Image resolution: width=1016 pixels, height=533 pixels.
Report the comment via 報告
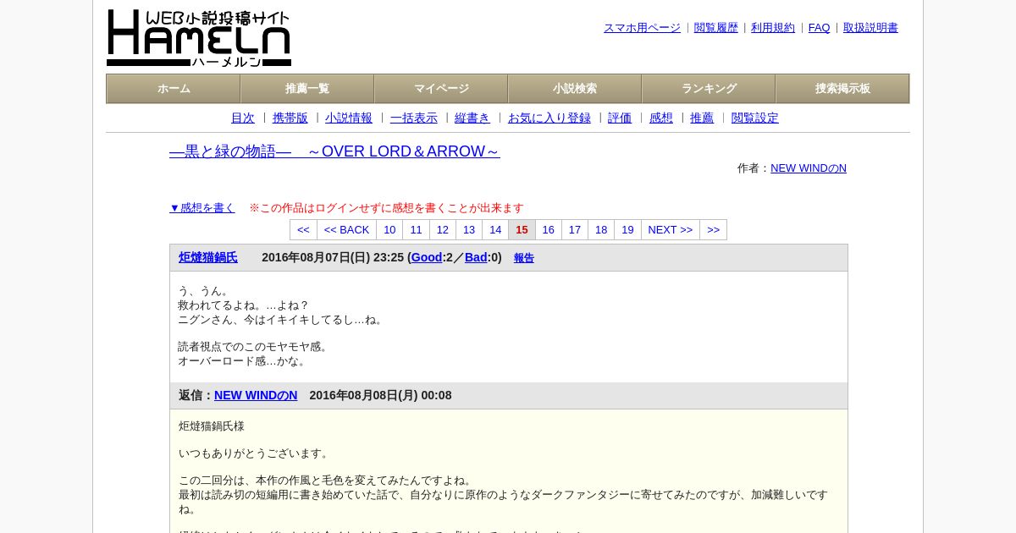coord(524,258)
